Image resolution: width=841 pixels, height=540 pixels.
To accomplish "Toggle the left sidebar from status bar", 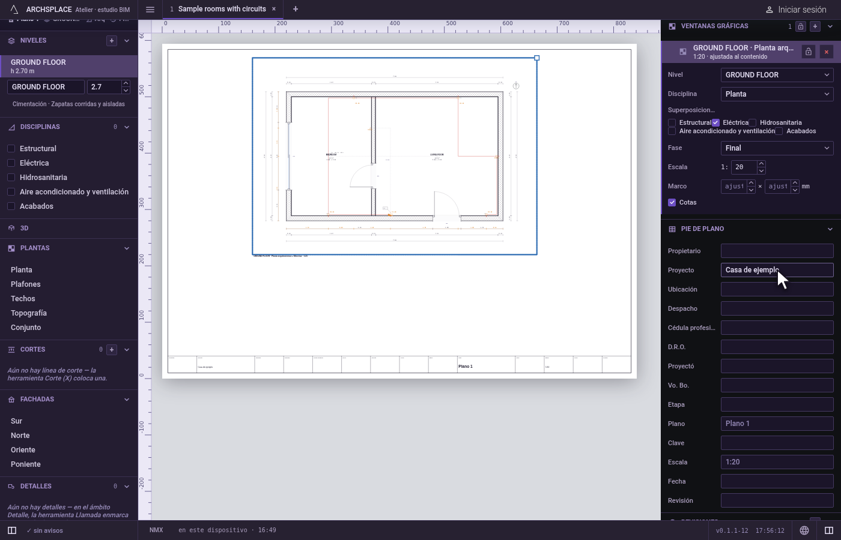I will (12, 530).
